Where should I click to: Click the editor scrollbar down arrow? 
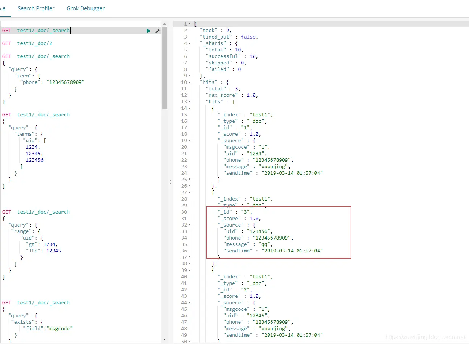pos(164,339)
